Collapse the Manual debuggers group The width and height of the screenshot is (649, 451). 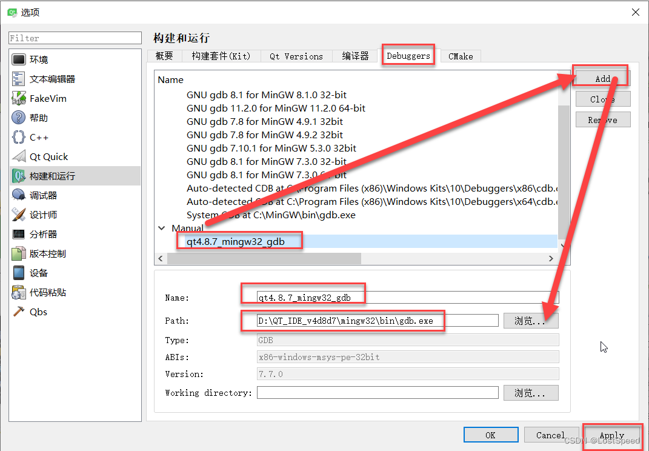click(161, 228)
